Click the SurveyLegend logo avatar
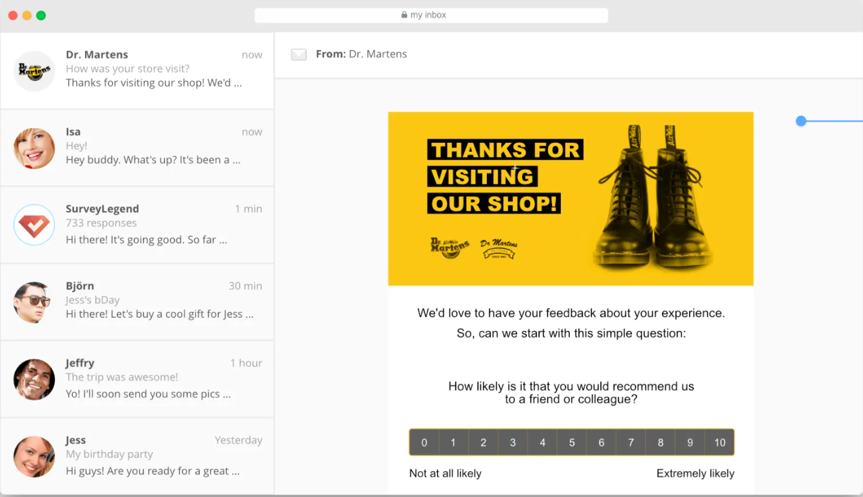This screenshot has height=497, width=863. tap(34, 225)
